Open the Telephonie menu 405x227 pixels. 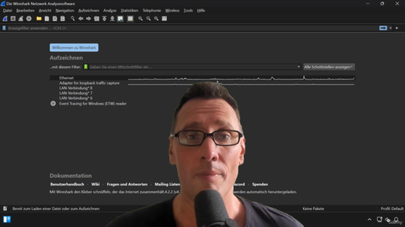click(152, 11)
